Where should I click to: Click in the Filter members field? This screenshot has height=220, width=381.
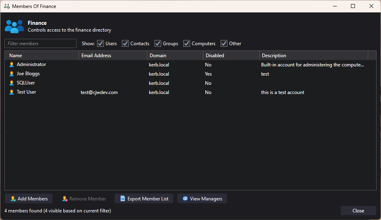click(41, 44)
